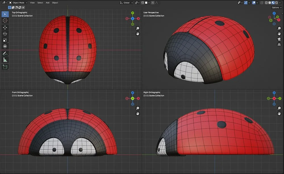Click the zoom magnifier in the Top Orthographic viewport
This screenshot has height=174, width=284.
point(138,28)
